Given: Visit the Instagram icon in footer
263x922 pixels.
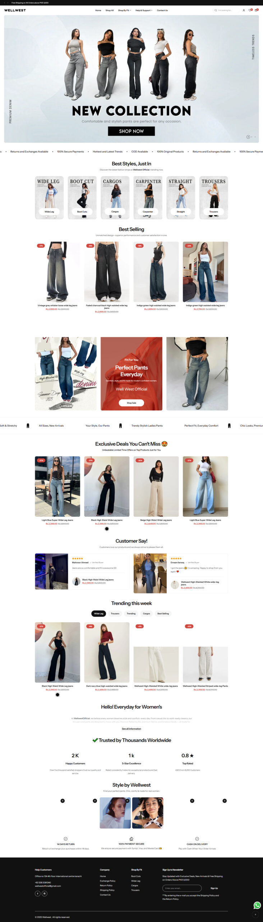Looking at the screenshot, I should point(45,893).
